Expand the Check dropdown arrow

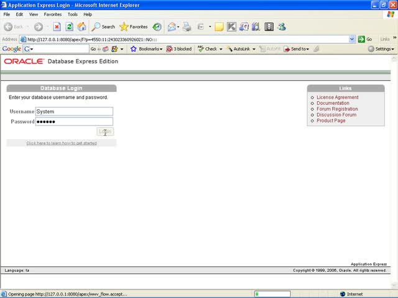click(x=221, y=49)
